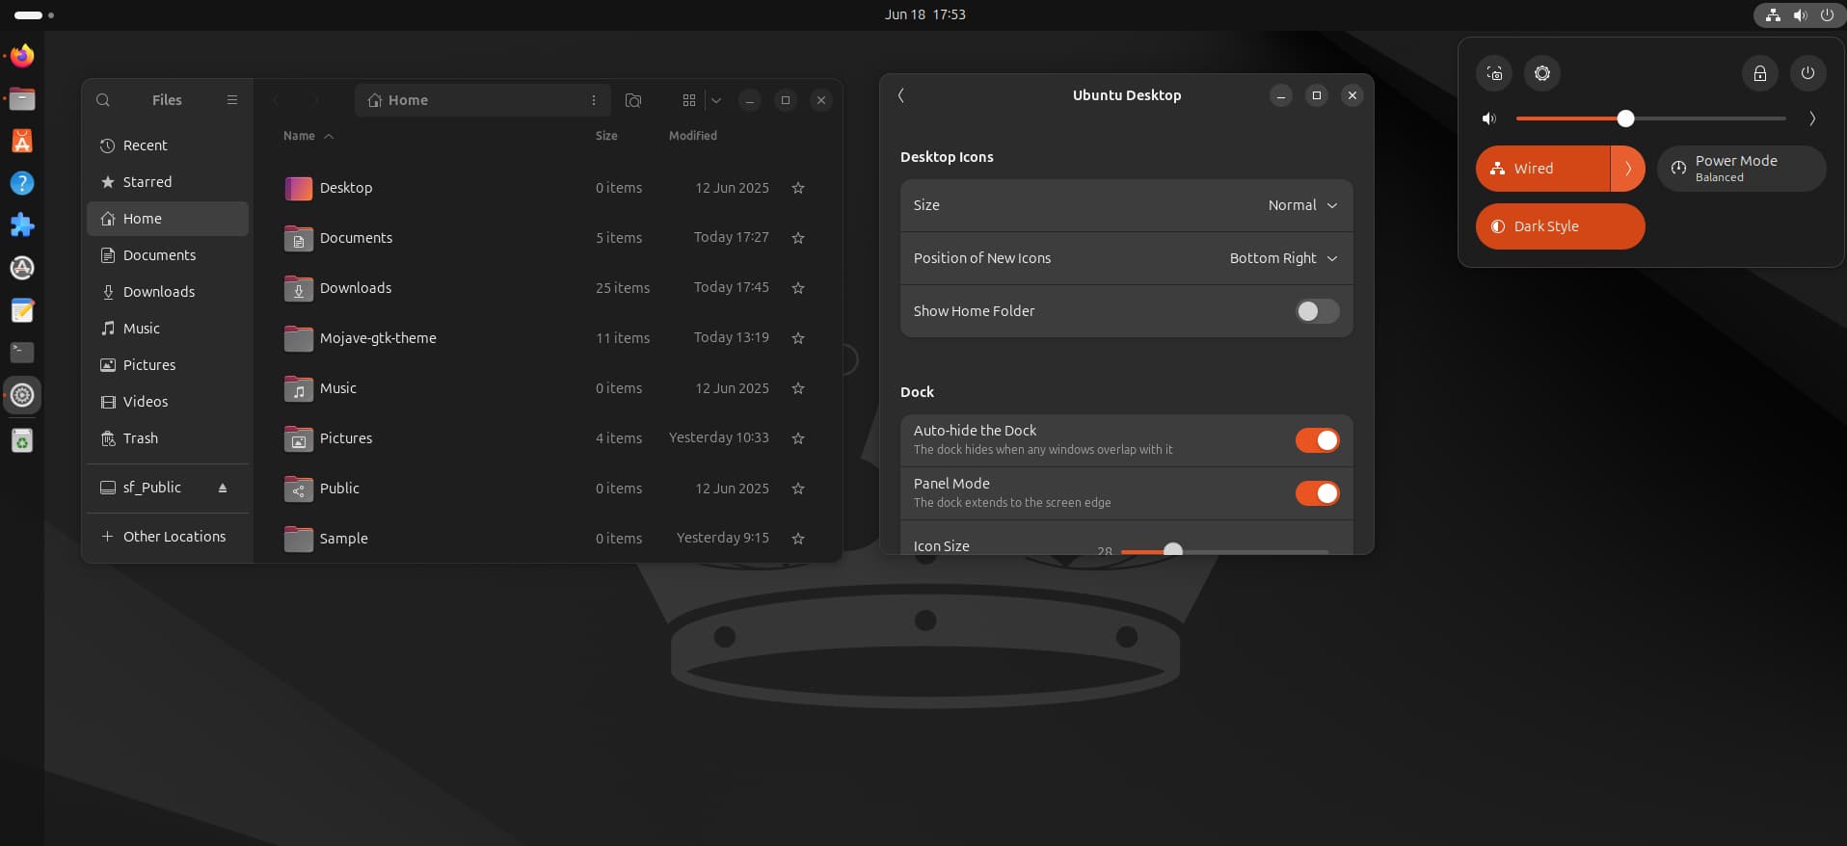
Task: Open Trash from the dock
Action: [x=22, y=441]
